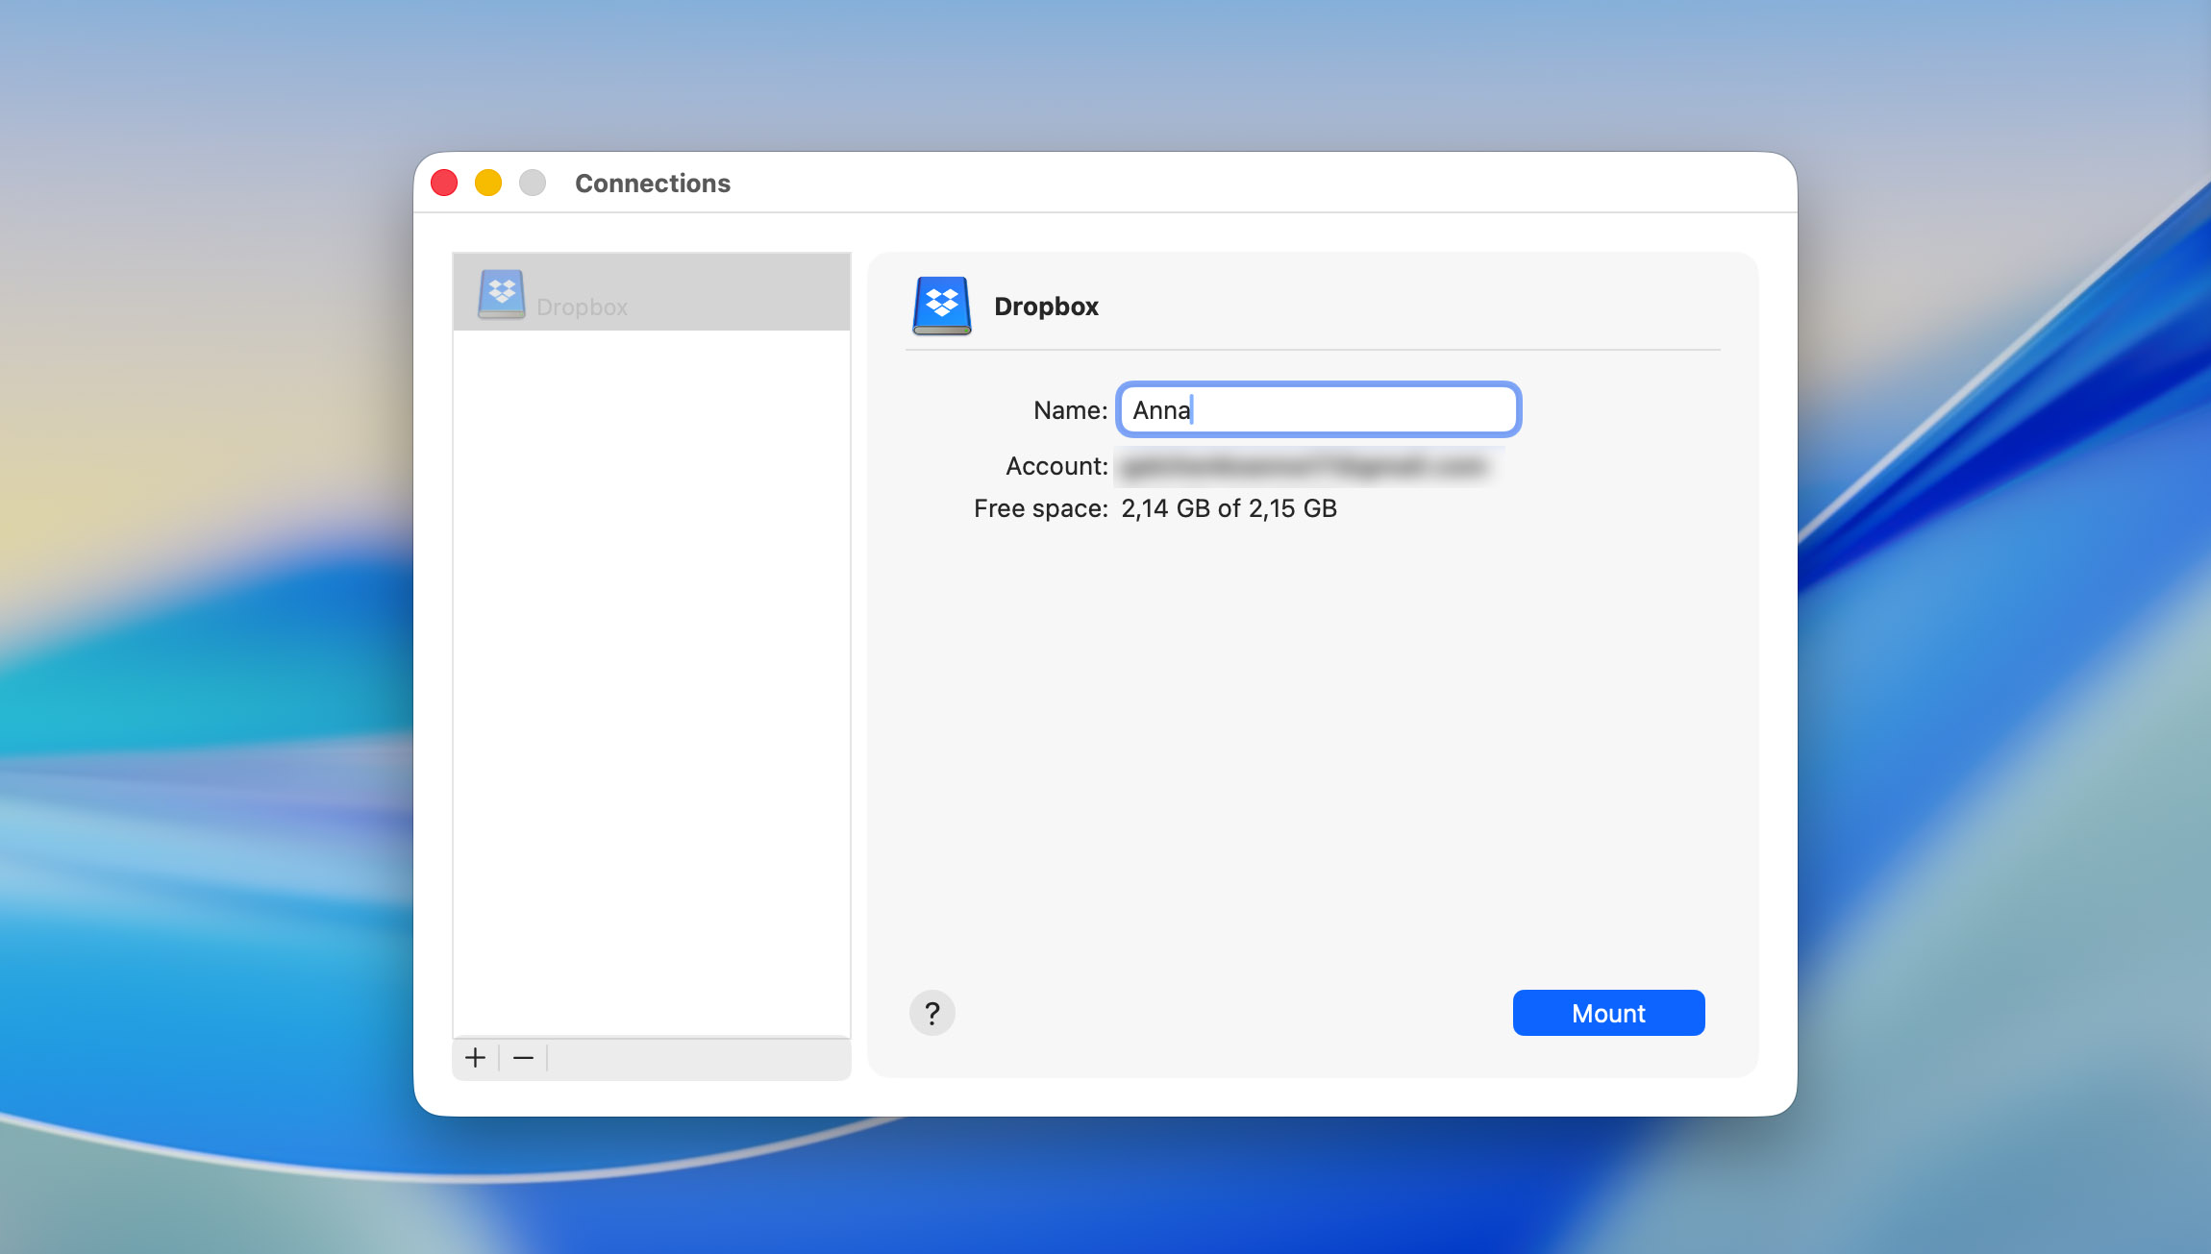Click the add connection plus button
This screenshot has width=2211, height=1254.
click(475, 1058)
